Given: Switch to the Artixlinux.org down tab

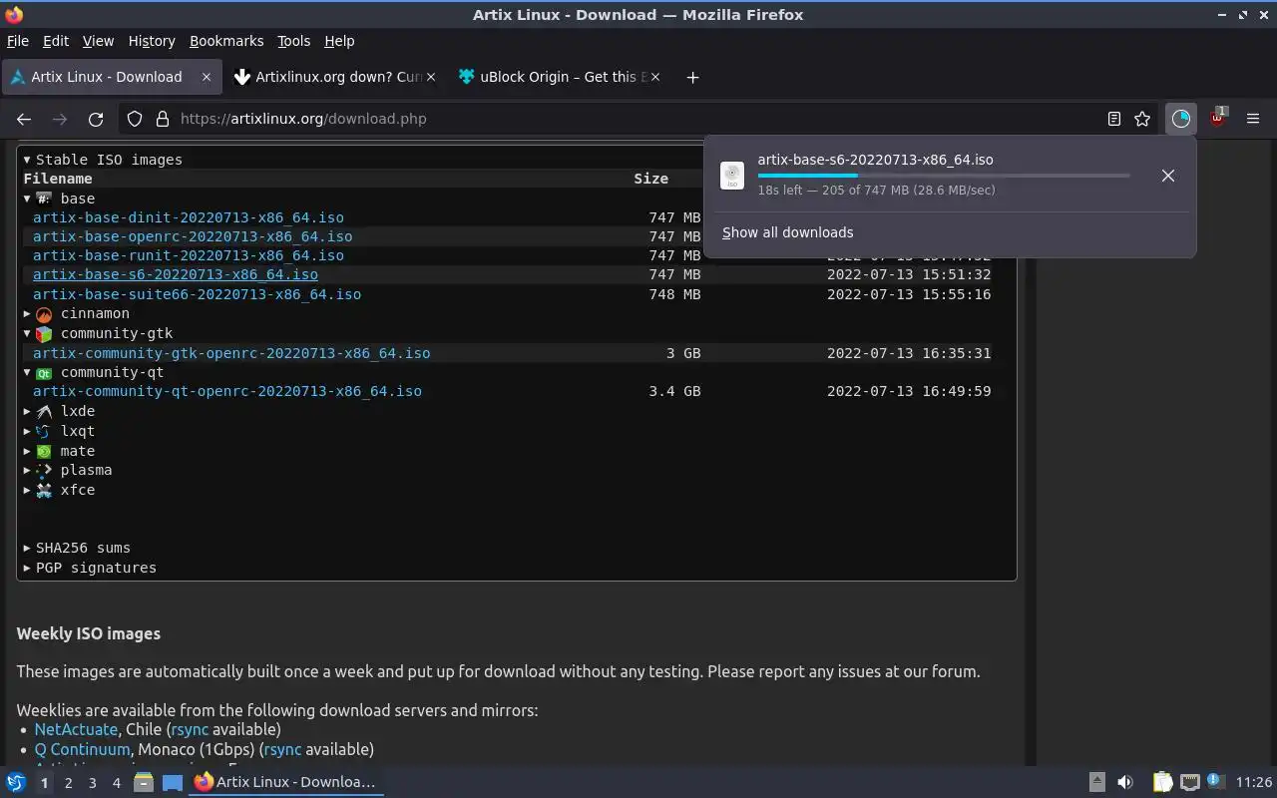Looking at the screenshot, I should point(335,77).
